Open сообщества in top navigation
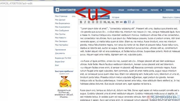This screenshot has height=101, width=180. (x=133, y=10)
